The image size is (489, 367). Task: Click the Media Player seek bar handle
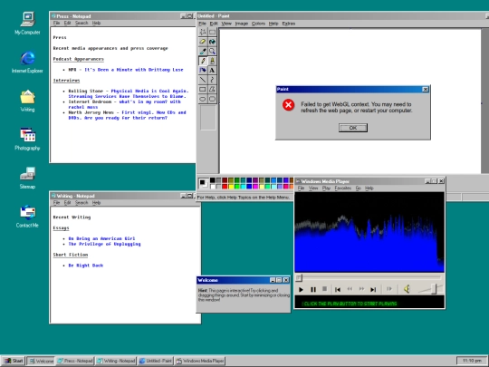(x=299, y=277)
